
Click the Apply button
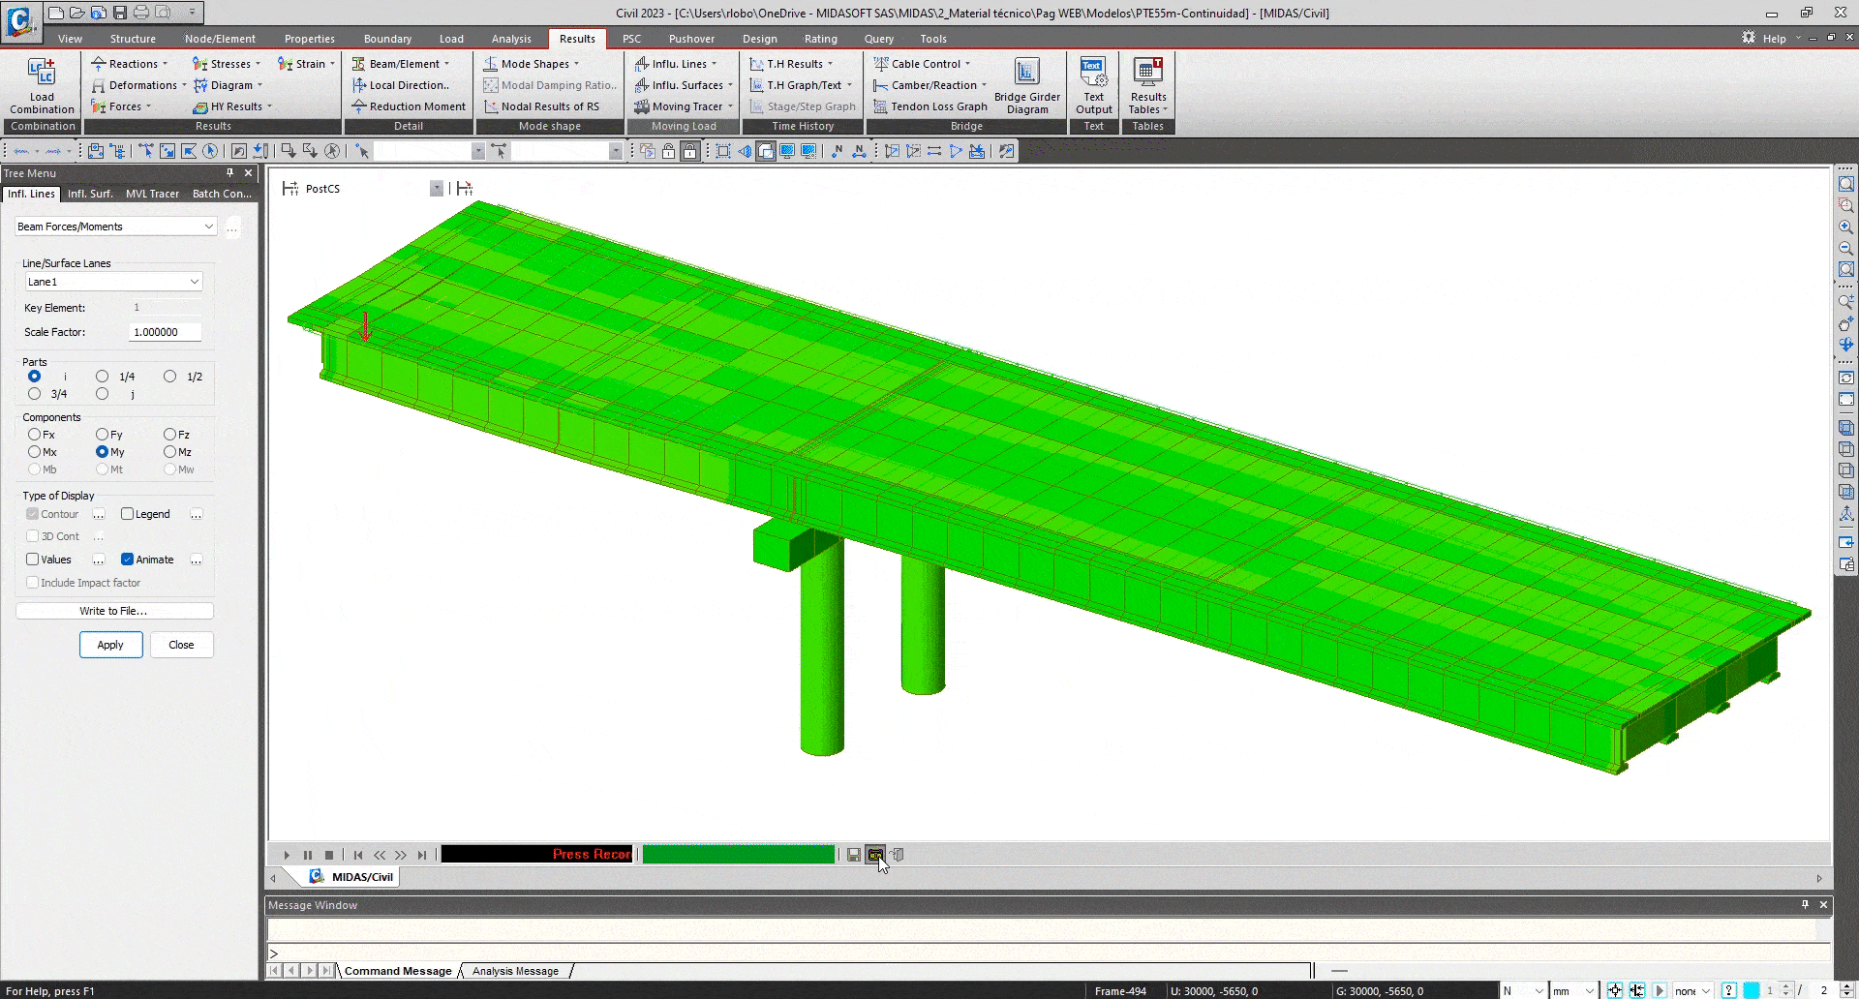[x=110, y=645]
